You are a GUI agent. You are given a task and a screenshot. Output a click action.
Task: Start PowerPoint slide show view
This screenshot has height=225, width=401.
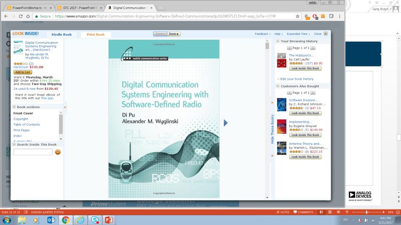(347, 212)
